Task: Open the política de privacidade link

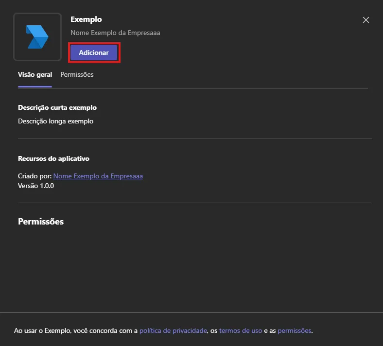Action: pyautogui.click(x=173, y=330)
